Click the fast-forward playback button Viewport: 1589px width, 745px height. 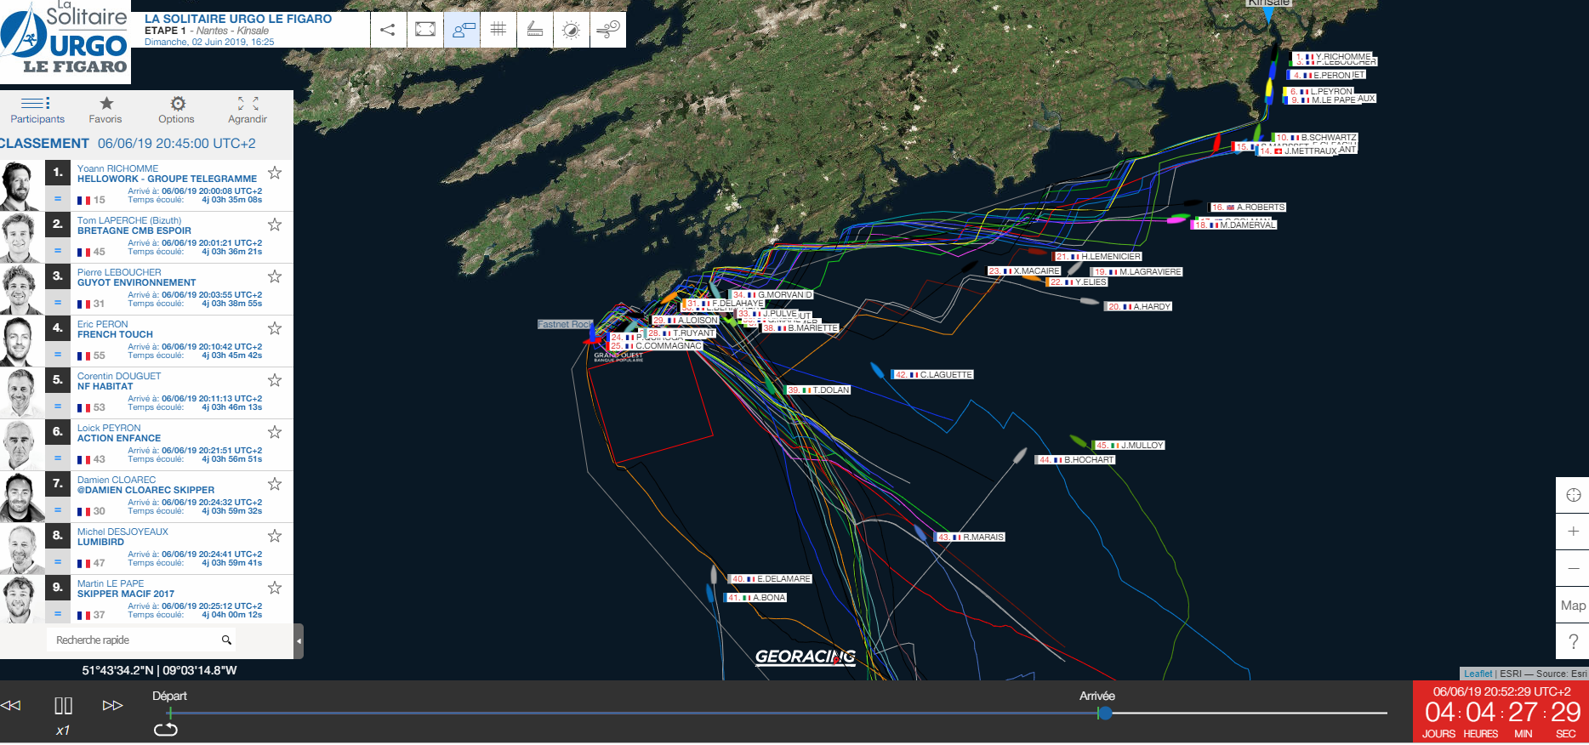[x=112, y=705]
